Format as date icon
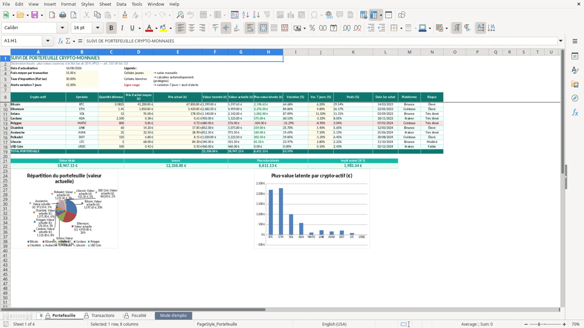 (x=334, y=28)
